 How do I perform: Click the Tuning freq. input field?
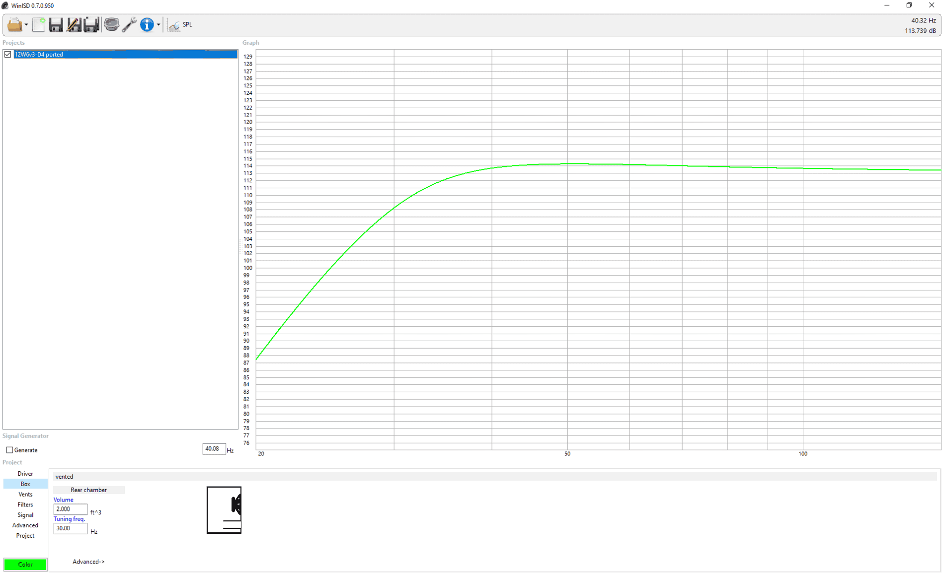[x=70, y=529]
